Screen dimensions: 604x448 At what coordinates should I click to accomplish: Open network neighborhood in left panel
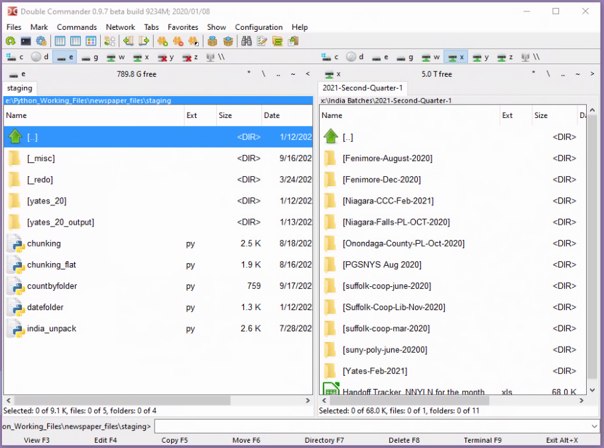(215, 58)
